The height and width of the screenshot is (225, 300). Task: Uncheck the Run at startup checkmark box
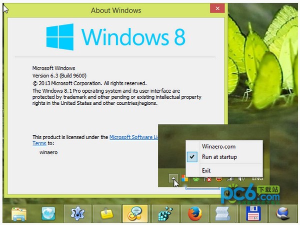click(x=192, y=157)
